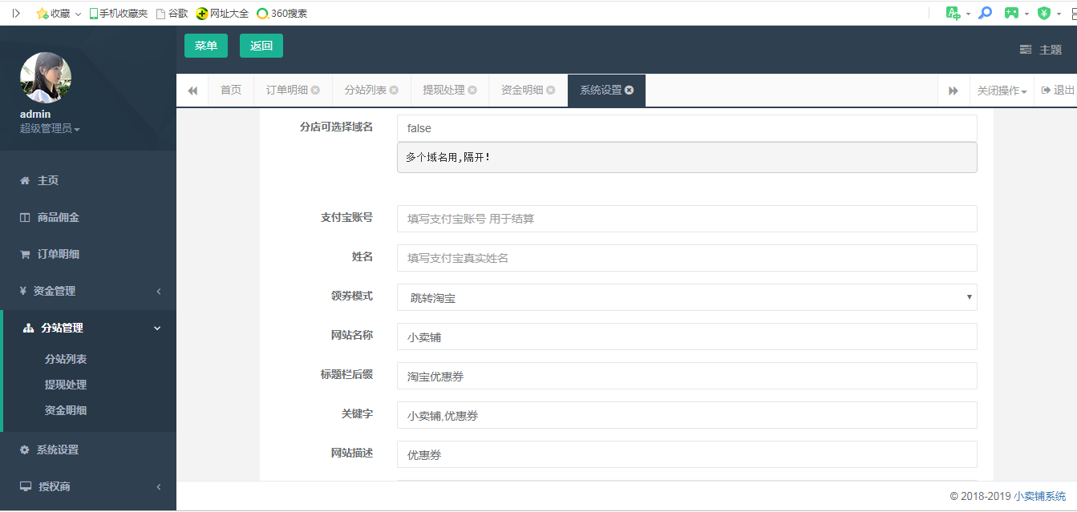Image resolution: width=1077 pixels, height=512 pixels.
Task: Open the 领券模式 dropdown
Action: click(686, 297)
